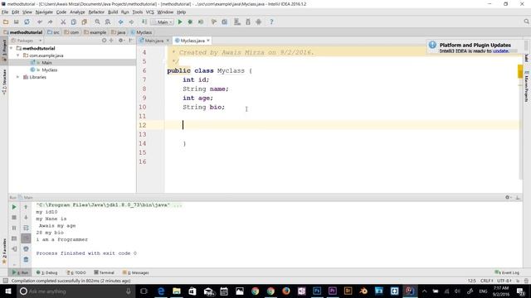The width and height of the screenshot is (531, 298).
Task: Open the Refactor menu
Action: [96, 12]
